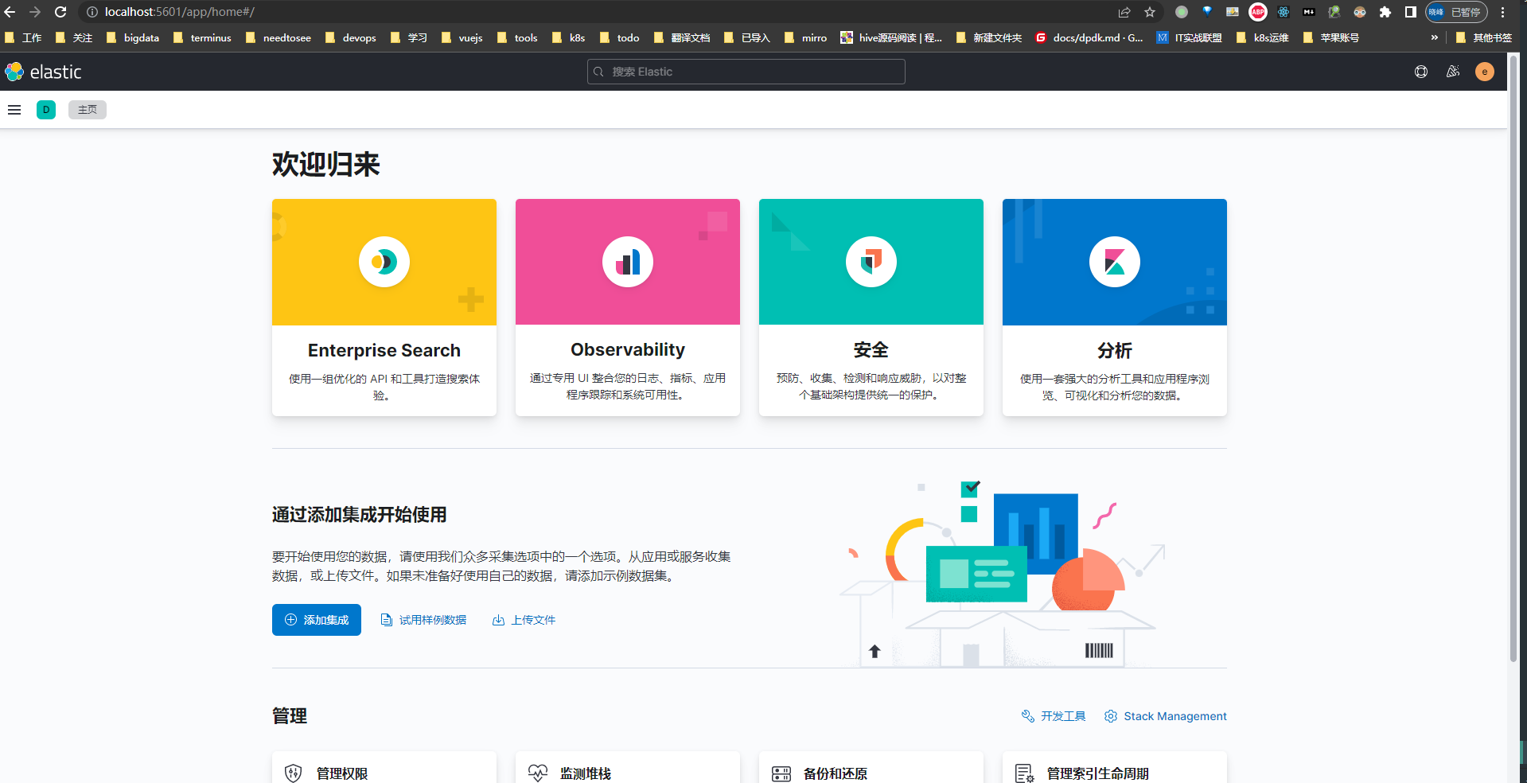Click the 添加集成 button
The width and height of the screenshot is (1527, 783).
point(317,620)
